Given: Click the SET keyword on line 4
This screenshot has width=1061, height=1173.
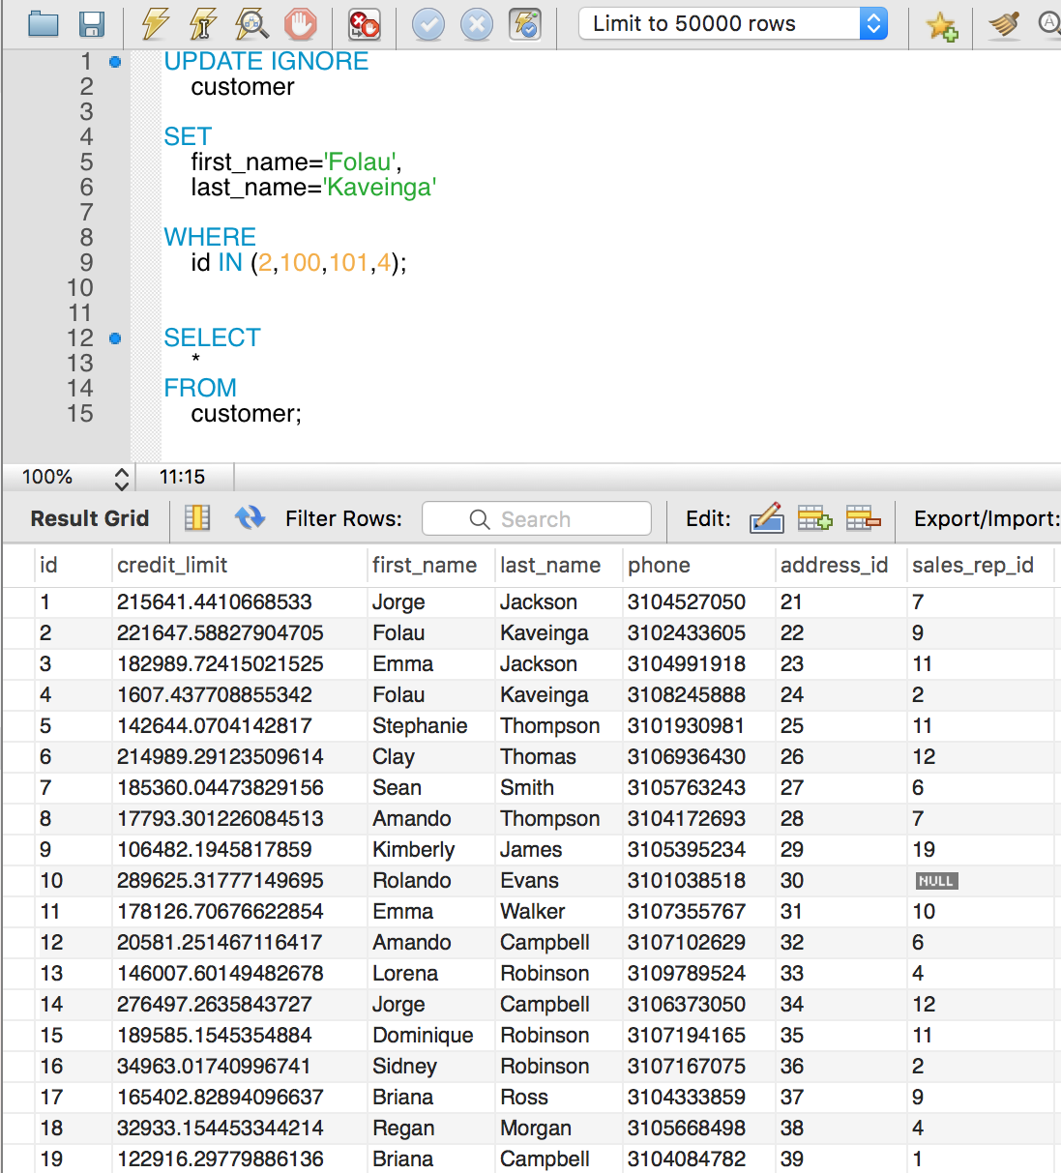Looking at the screenshot, I should (188, 137).
